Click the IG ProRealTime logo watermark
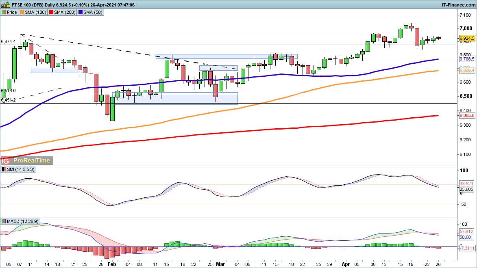Screen dimensions: 477x268 tap(27, 160)
